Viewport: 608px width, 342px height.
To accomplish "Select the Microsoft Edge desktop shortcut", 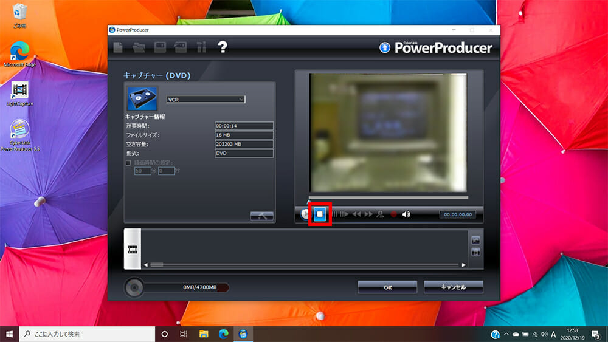I will coord(19,54).
